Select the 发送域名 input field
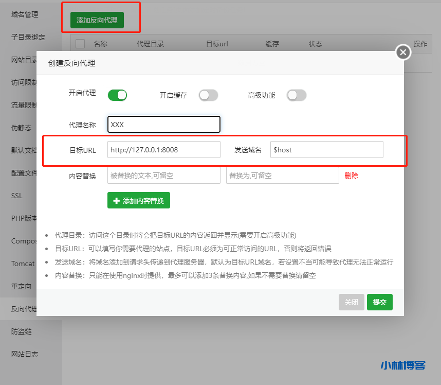This screenshot has height=385, width=441. 326,150
